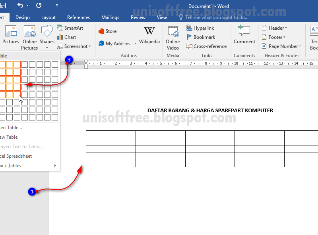This screenshot has width=318, height=235.
Task: Open the References tab
Action: click(x=78, y=17)
